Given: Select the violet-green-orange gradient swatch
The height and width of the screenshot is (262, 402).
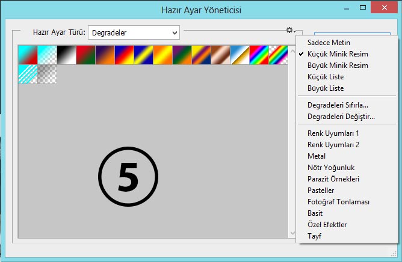Looking at the screenshot, I should click(182, 55).
